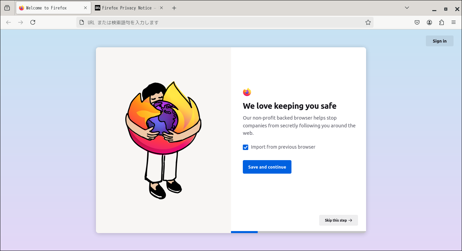Close the Firefox Privacy Notice tab

tap(161, 8)
